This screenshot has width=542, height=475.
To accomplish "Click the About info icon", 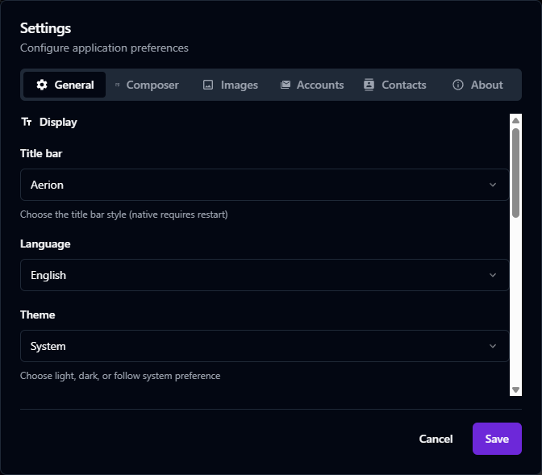I will (x=458, y=85).
